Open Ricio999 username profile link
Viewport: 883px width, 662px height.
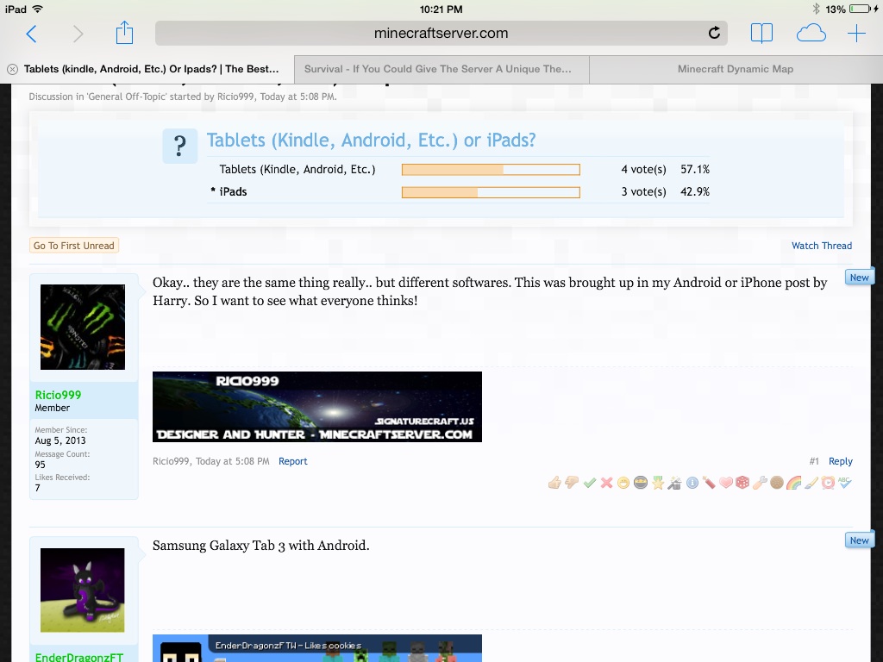(58, 395)
